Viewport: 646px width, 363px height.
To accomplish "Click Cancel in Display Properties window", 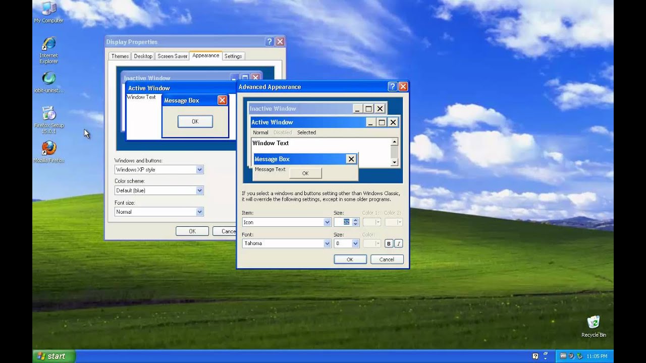I will [x=225, y=231].
